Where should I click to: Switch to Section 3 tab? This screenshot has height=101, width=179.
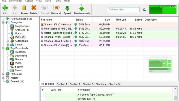[88, 84]
